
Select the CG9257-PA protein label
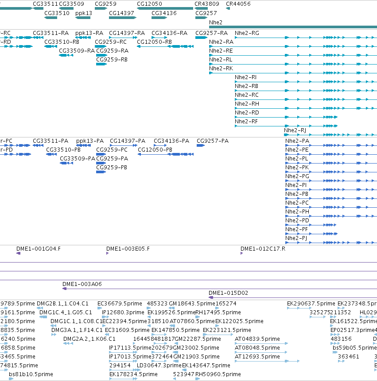(213, 141)
